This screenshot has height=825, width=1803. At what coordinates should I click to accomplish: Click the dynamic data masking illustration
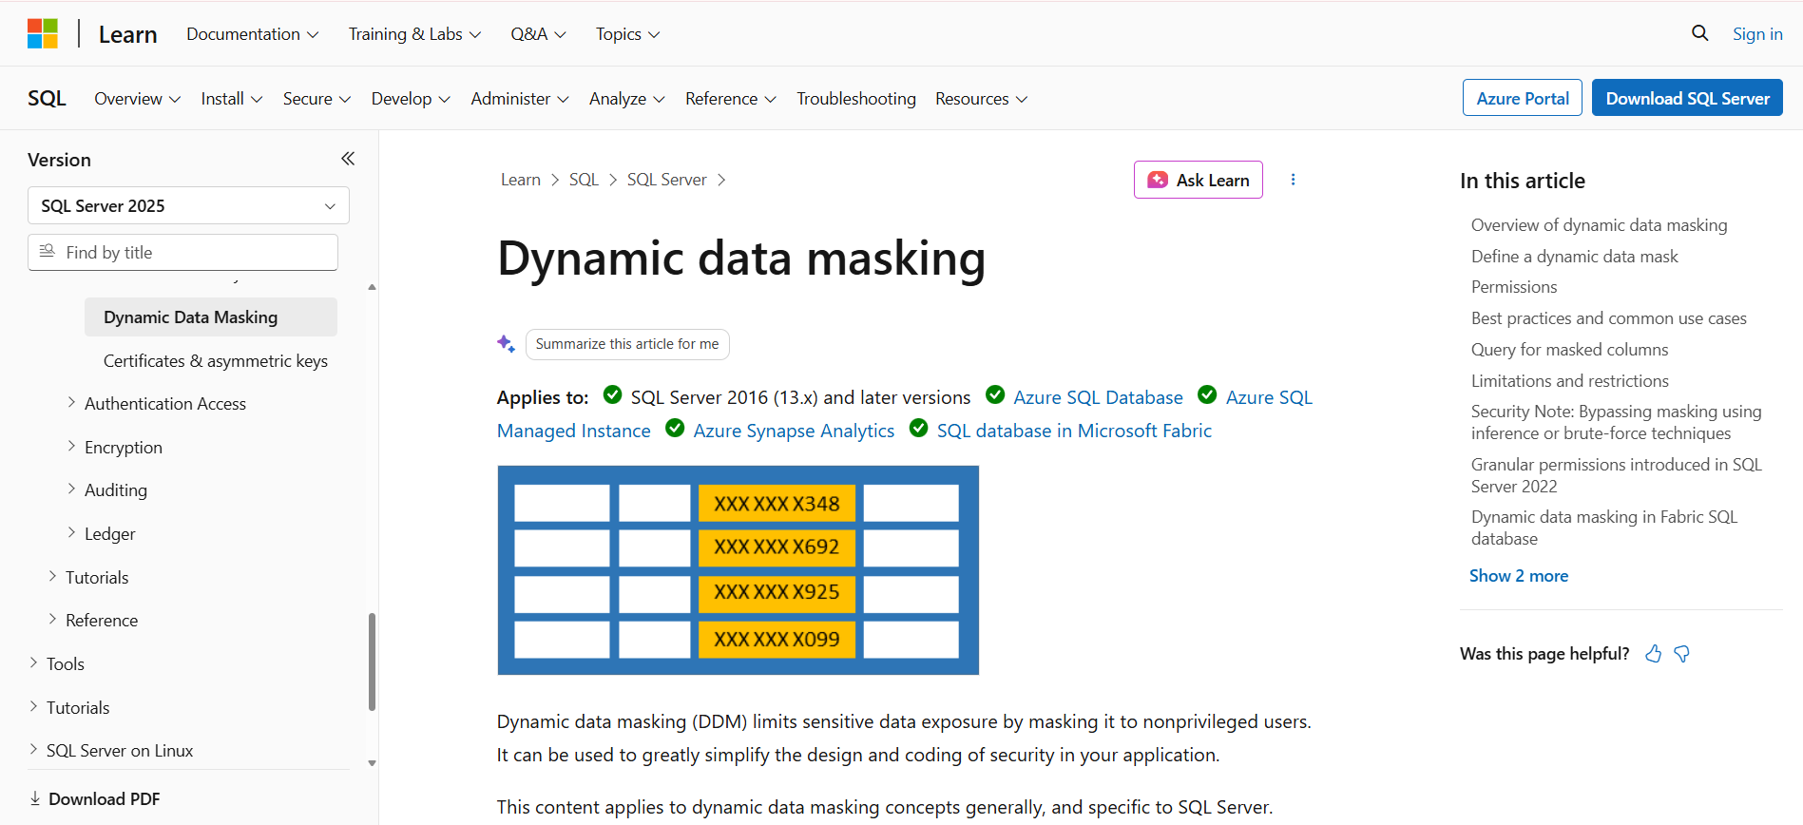738,570
